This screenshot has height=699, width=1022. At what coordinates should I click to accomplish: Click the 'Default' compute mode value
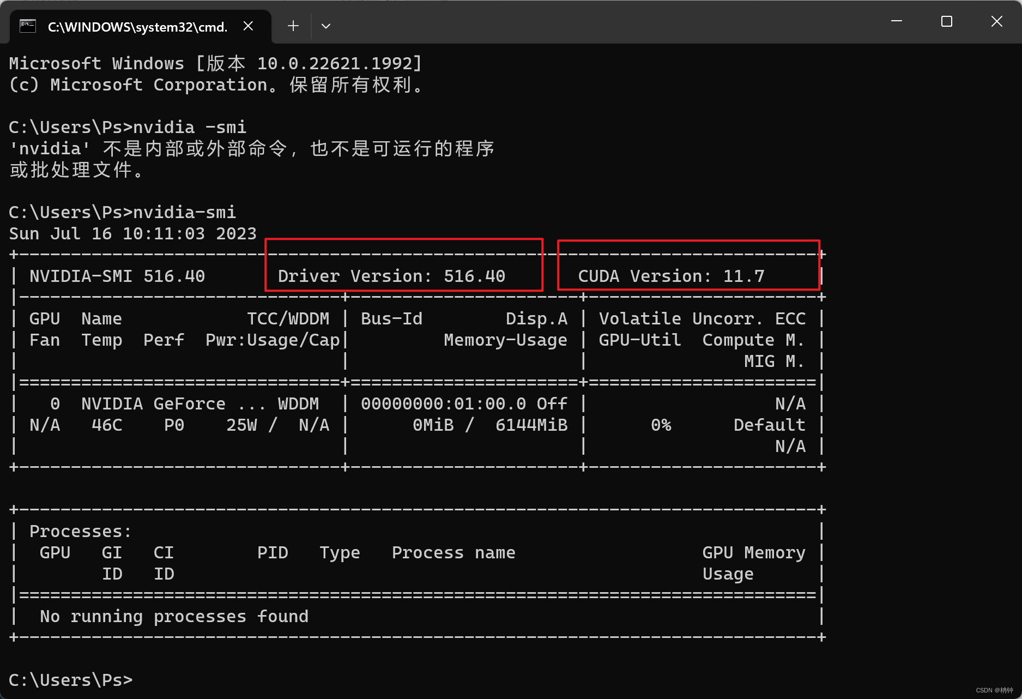click(x=769, y=425)
